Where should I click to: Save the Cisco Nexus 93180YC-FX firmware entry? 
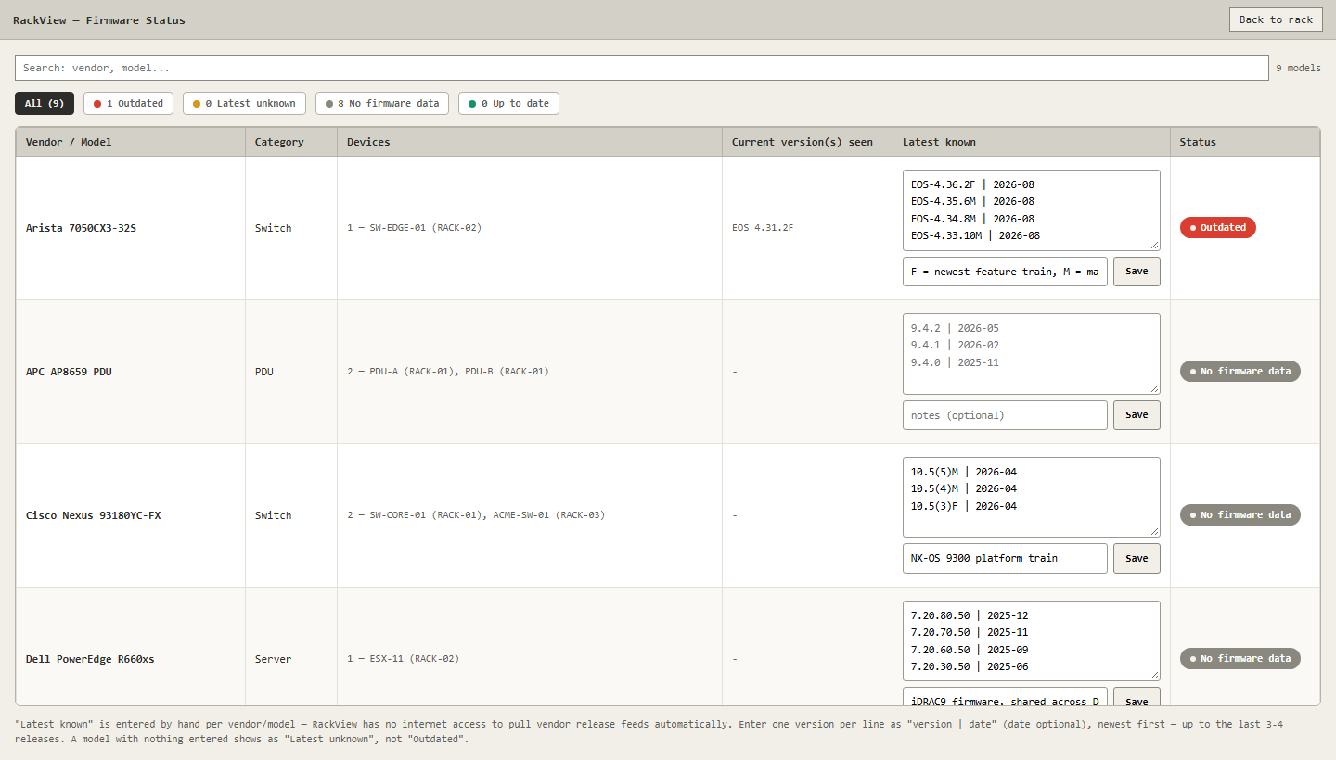coord(1137,558)
